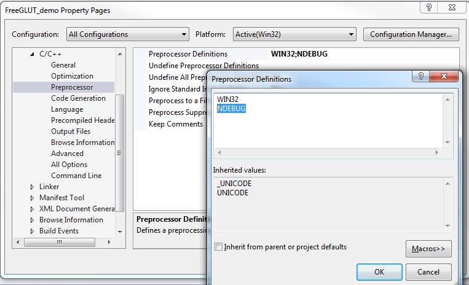469x285 pixels.
Task: Click the _UNICODE inherited value
Action: 234,184
